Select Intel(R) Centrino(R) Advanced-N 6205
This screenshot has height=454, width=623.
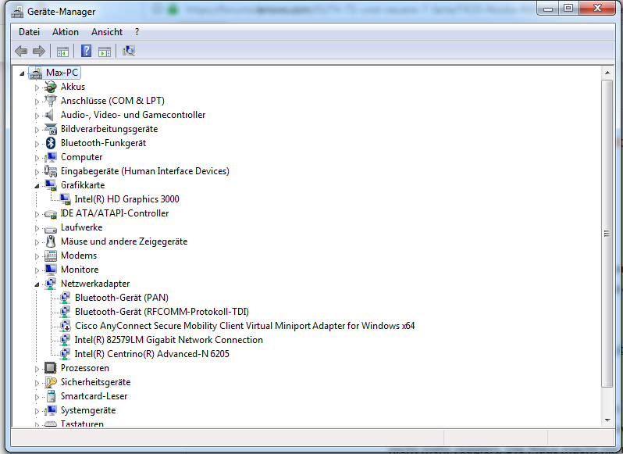click(151, 354)
